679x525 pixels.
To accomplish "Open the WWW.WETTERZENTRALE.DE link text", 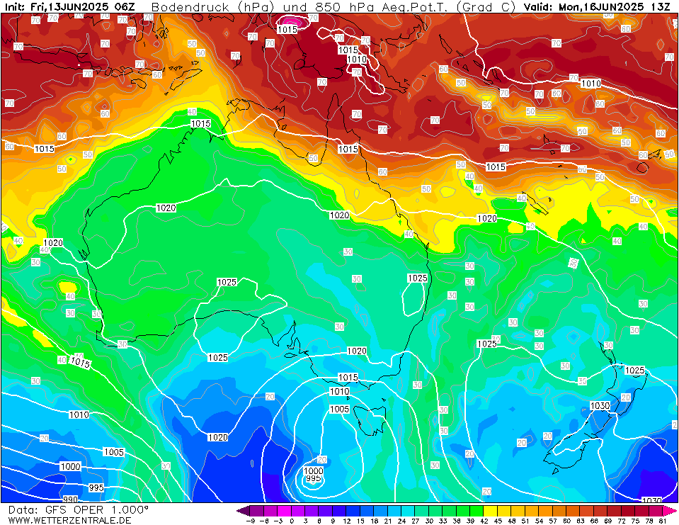I will [x=69, y=520].
